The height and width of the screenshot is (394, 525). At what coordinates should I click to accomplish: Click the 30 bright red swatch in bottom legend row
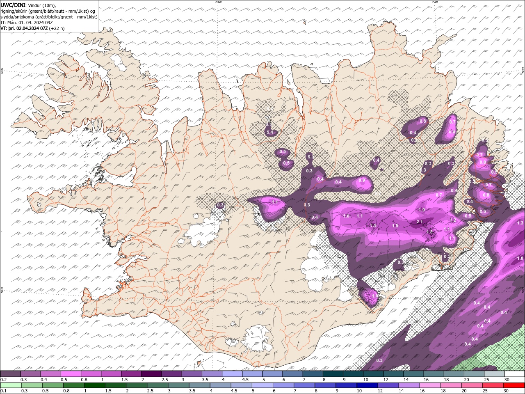(x=514, y=385)
